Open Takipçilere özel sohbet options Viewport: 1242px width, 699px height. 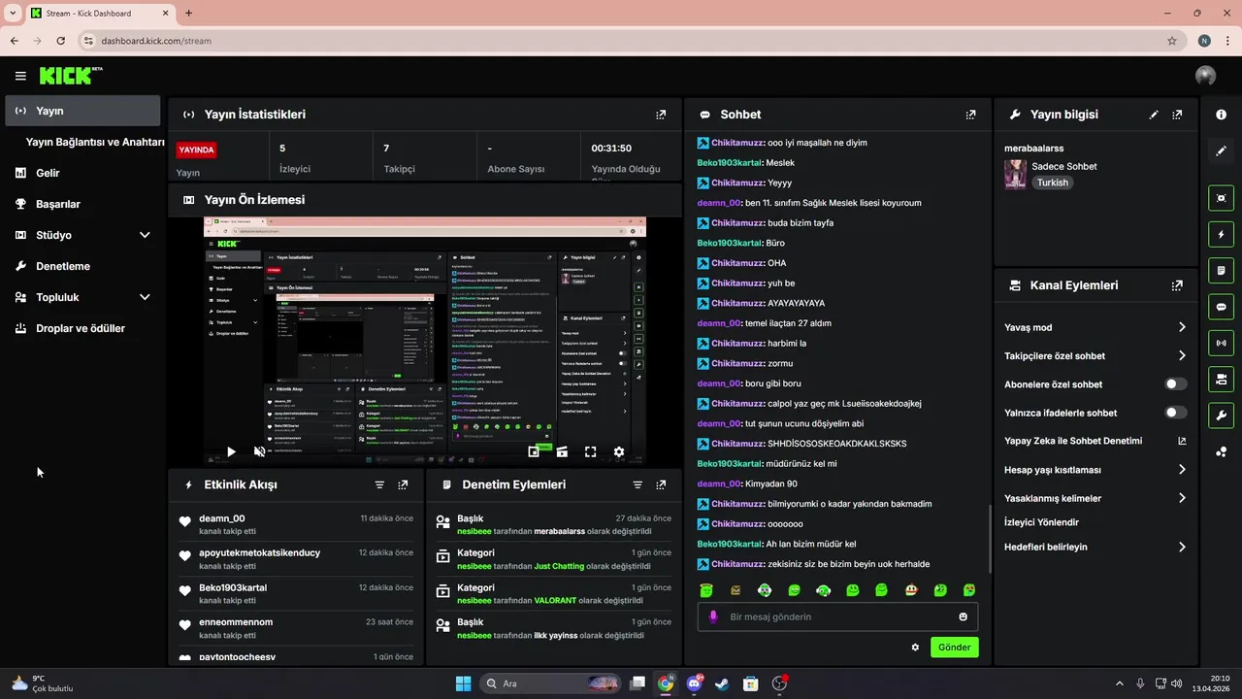tap(1095, 356)
